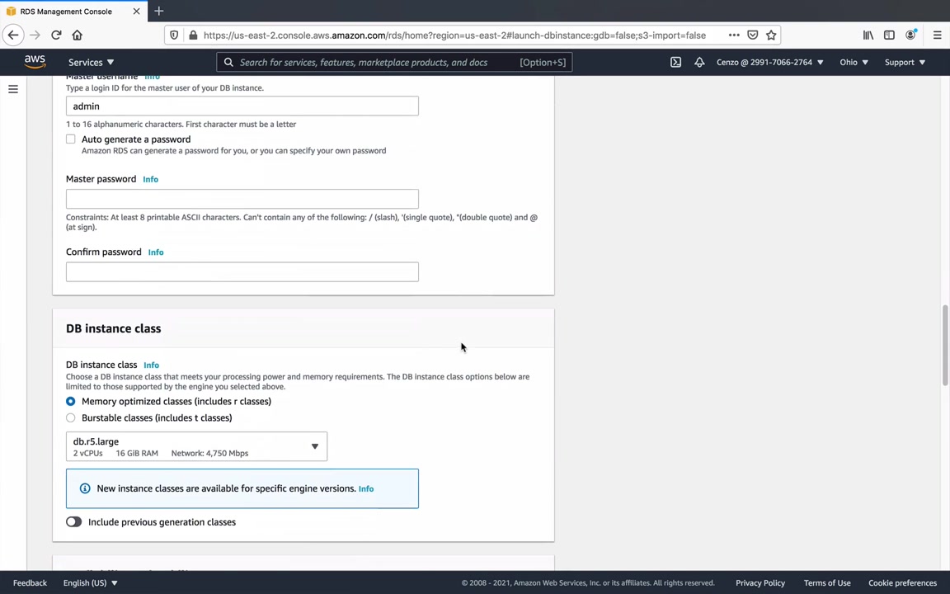Image resolution: width=950 pixels, height=594 pixels.
Task: Open a new browser tab
Action: [158, 11]
